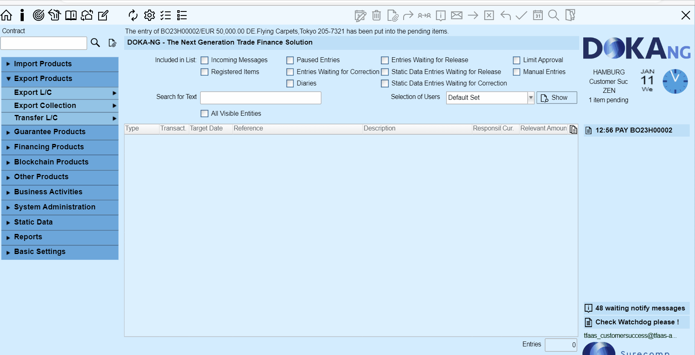Click the document attachment paperclip icon
695x355 pixels.
(393, 16)
